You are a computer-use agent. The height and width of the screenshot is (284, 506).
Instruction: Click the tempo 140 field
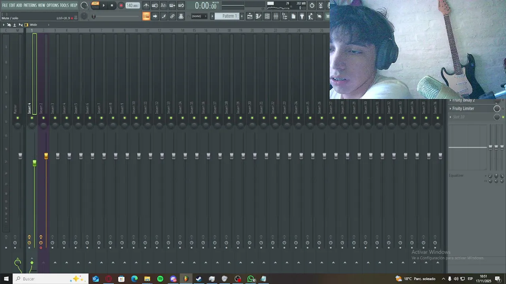pyautogui.click(x=132, y=6)
